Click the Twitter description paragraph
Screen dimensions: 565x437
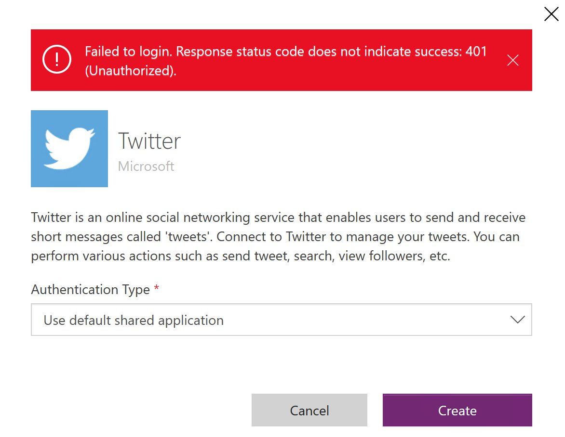[278, 237]
